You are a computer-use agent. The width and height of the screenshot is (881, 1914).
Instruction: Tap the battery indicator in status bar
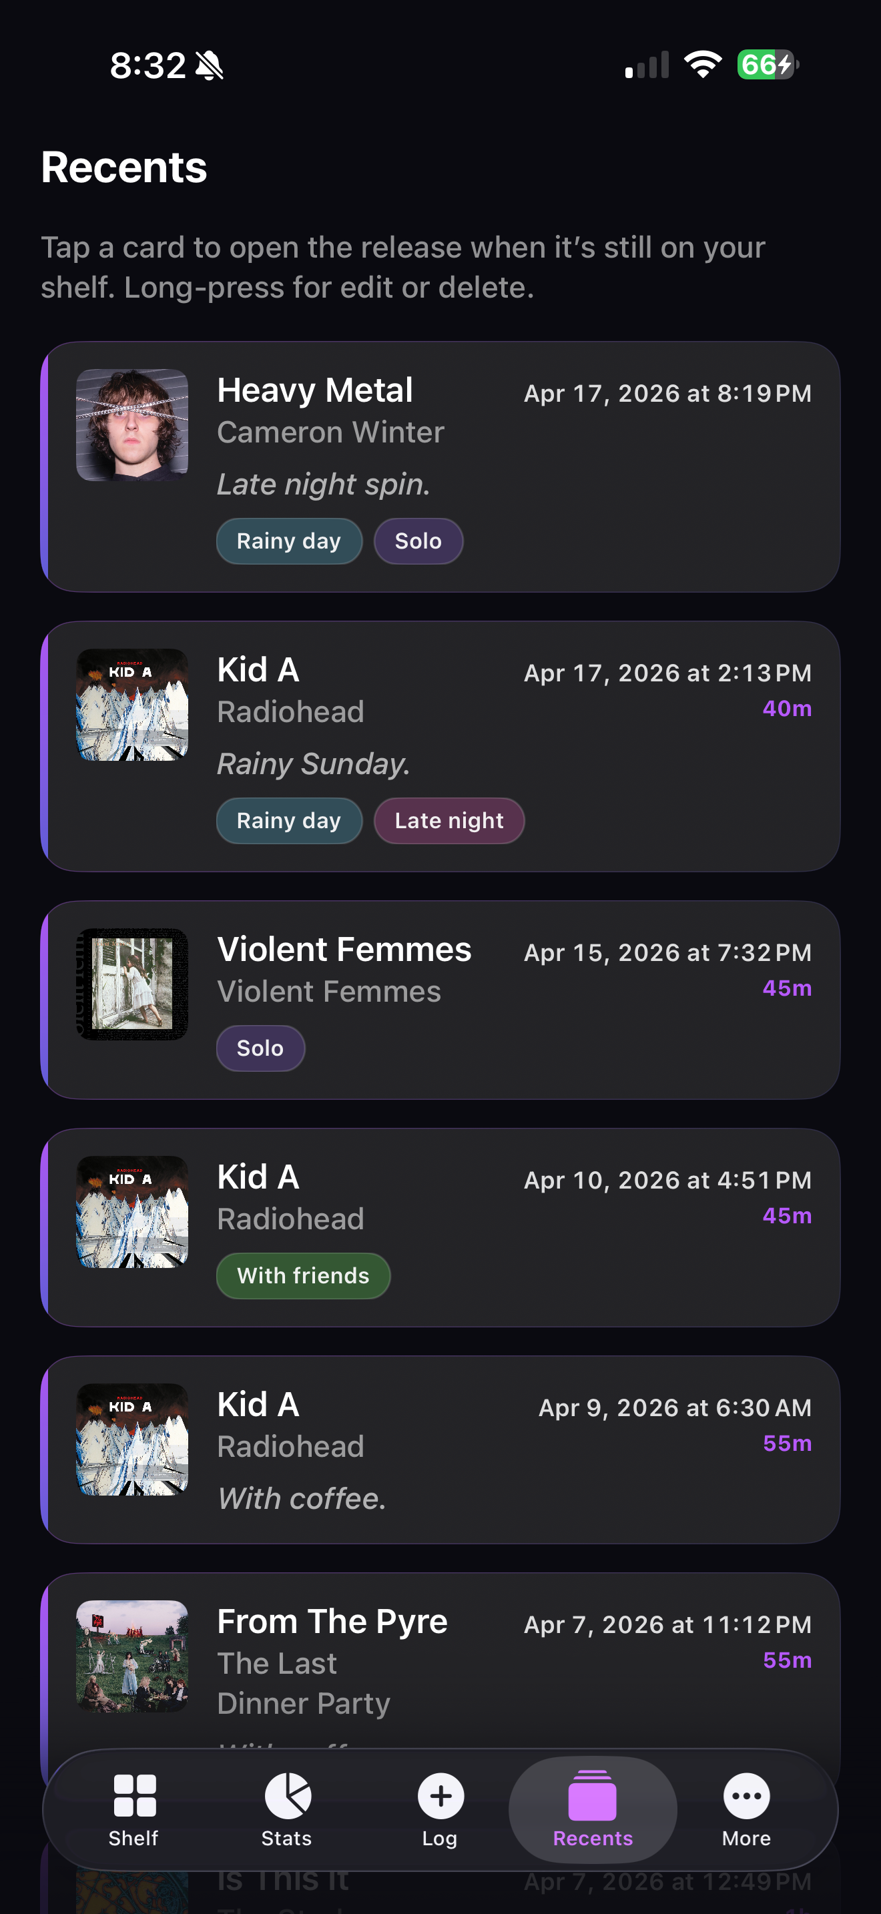(768, 65)
